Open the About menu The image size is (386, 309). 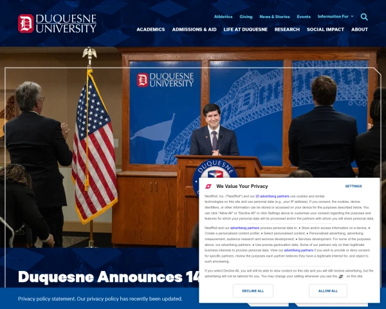(360, 30)
